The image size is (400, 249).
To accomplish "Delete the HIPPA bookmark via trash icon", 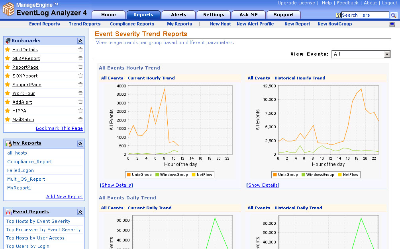I will point(80,110).
